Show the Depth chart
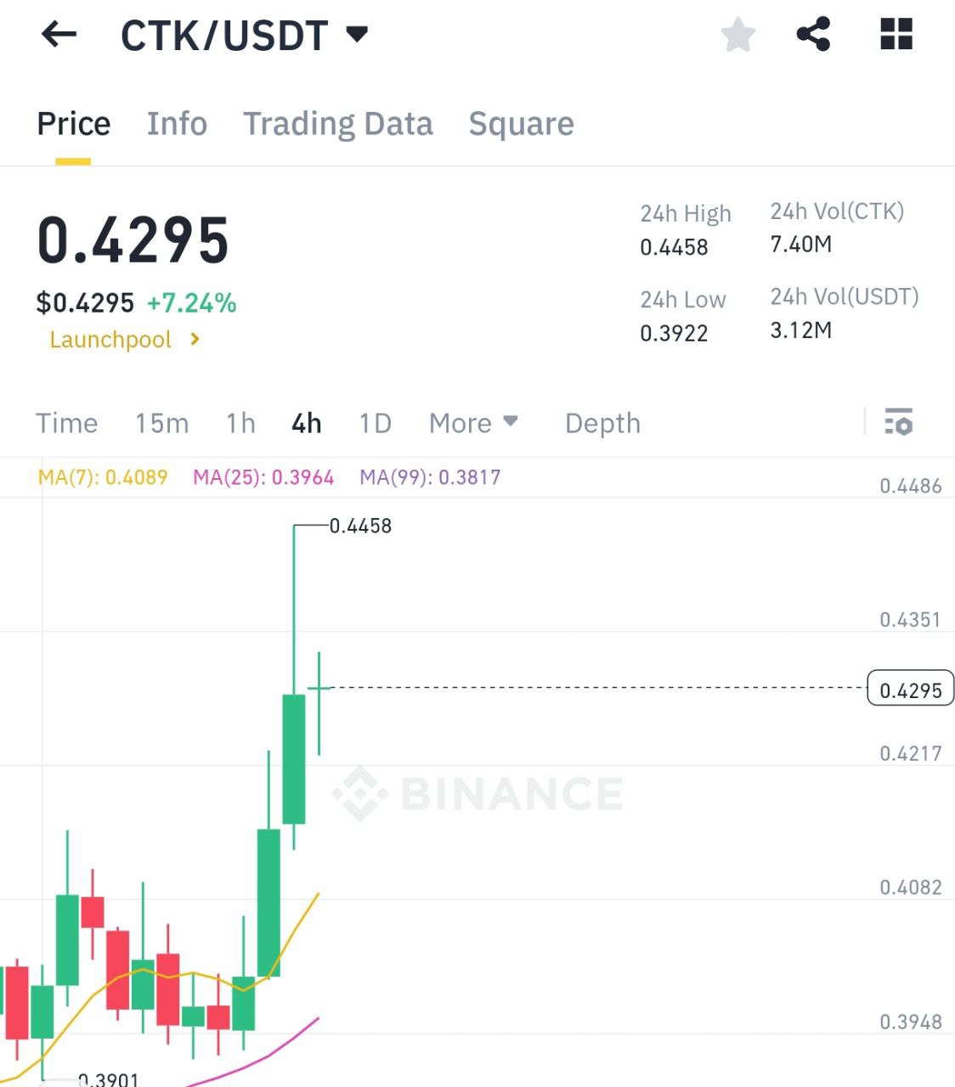Image resolution: width=955 pixels, height=1087 pixels. tap(602, 423)
